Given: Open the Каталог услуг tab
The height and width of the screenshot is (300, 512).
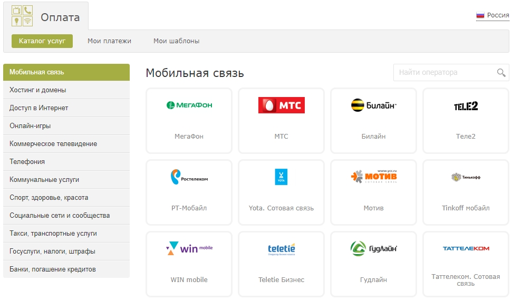Looking at the screenshot, I should click(x=42, y=41).
